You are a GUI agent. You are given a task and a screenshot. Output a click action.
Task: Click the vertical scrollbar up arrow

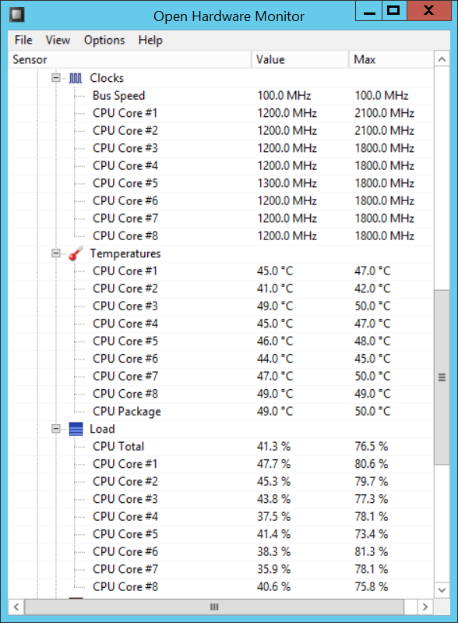point(442,59)
